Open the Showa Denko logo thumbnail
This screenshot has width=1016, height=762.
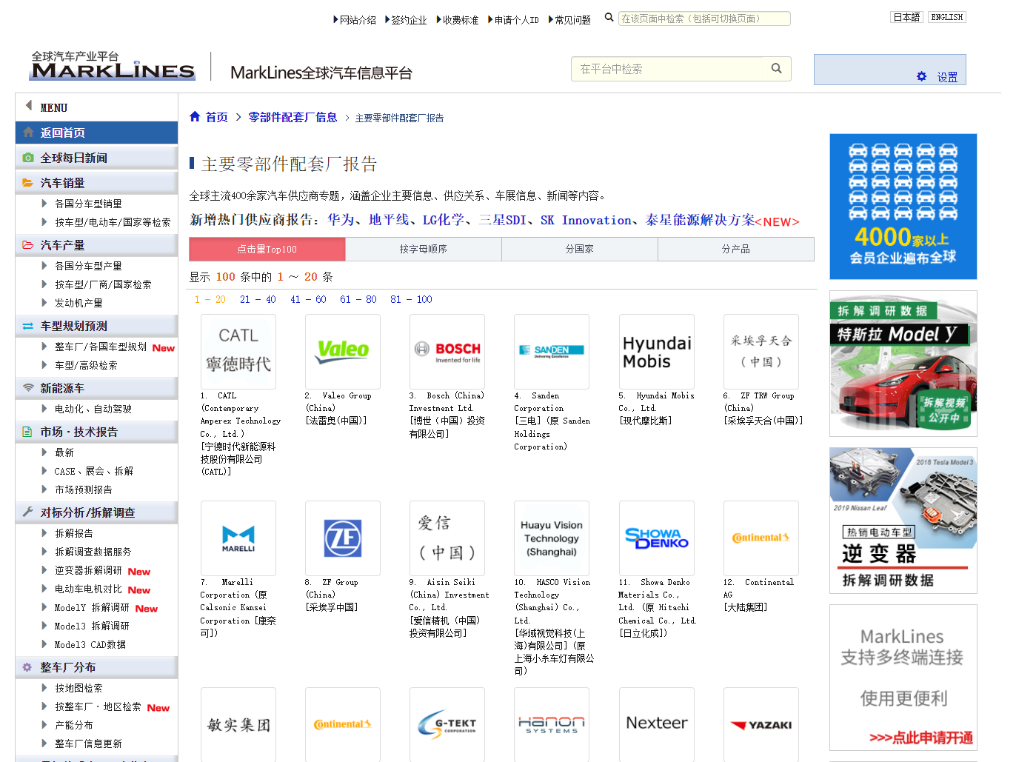pos(657,538)
